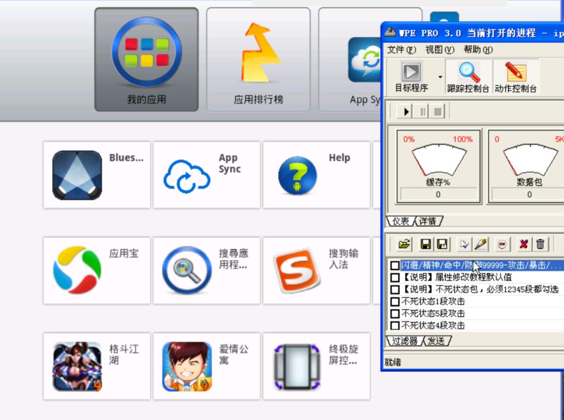Select the 我的应用 button
Viewport: 564px width, 420px height.
coord(146,60)
